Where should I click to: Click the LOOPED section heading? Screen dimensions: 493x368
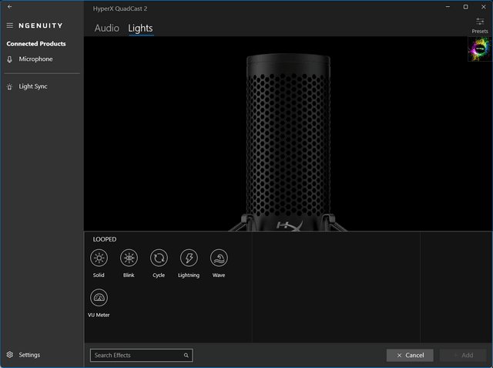(105, 239)
